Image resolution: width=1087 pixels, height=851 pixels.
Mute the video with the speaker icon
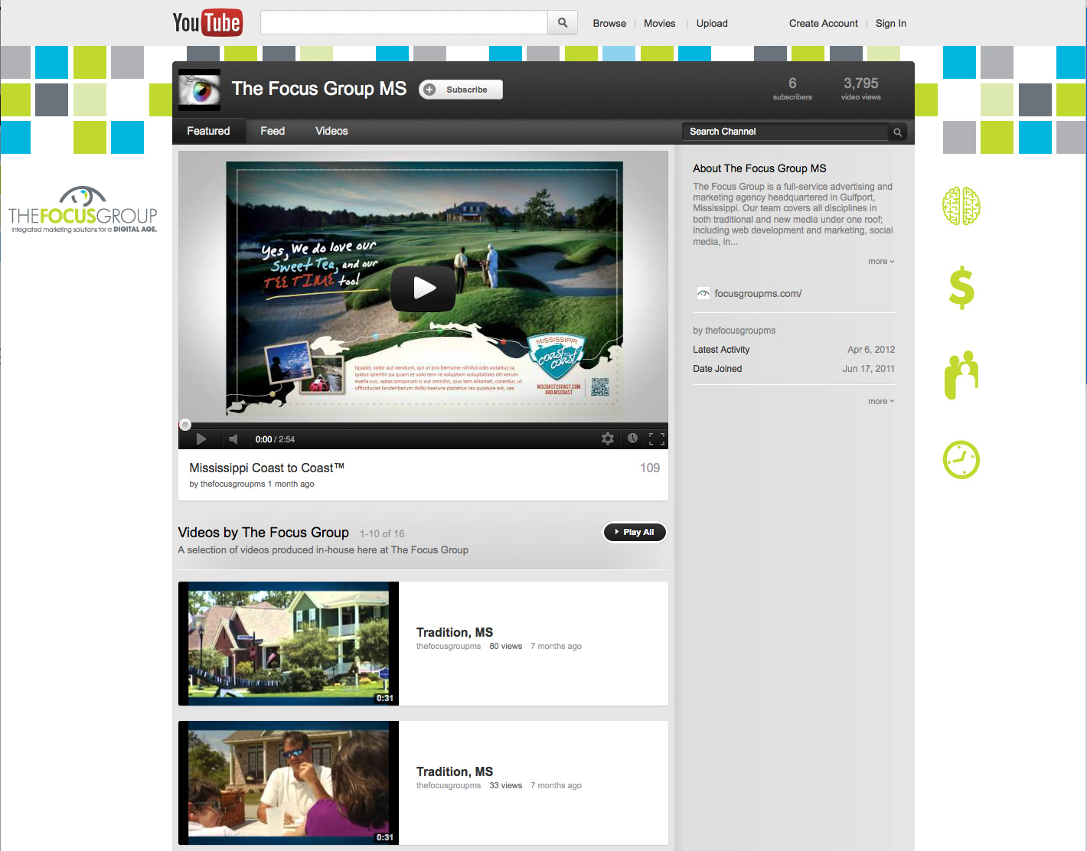coord(233,439)
